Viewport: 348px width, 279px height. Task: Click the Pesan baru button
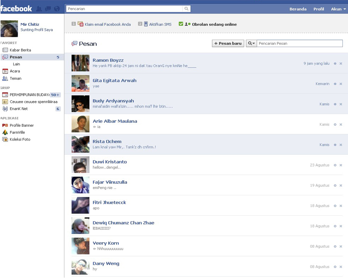(228, 43)
